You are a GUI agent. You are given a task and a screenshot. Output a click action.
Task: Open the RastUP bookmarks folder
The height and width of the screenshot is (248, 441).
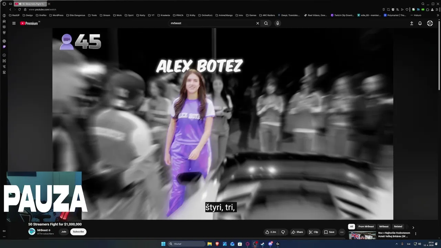pyautogui.click(x=14, y=15)
